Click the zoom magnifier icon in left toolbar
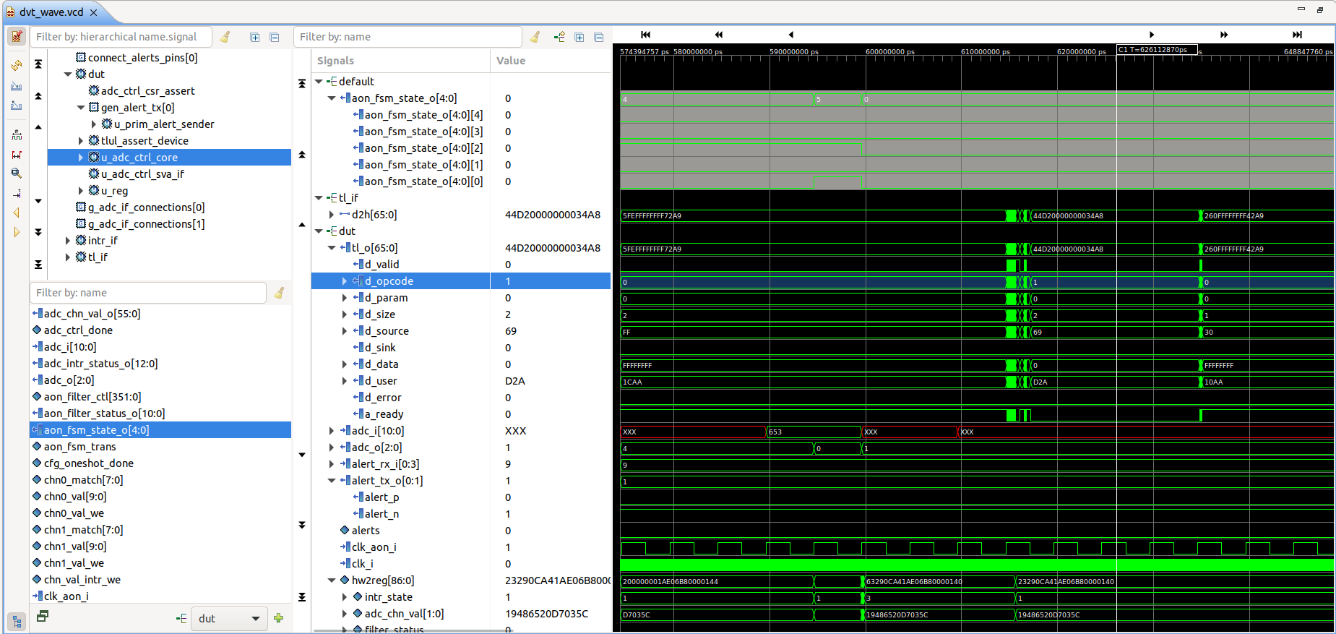 point(16,174)
